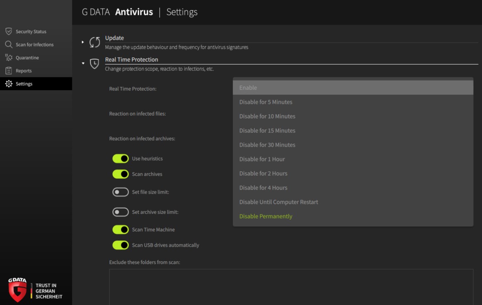
Task: Click the Scan USB drives automatically label
Action: (x=165, y=245)
